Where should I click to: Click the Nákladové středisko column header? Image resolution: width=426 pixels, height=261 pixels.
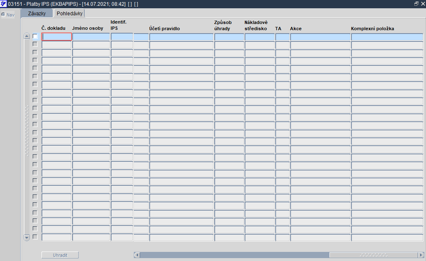(256, 26)
